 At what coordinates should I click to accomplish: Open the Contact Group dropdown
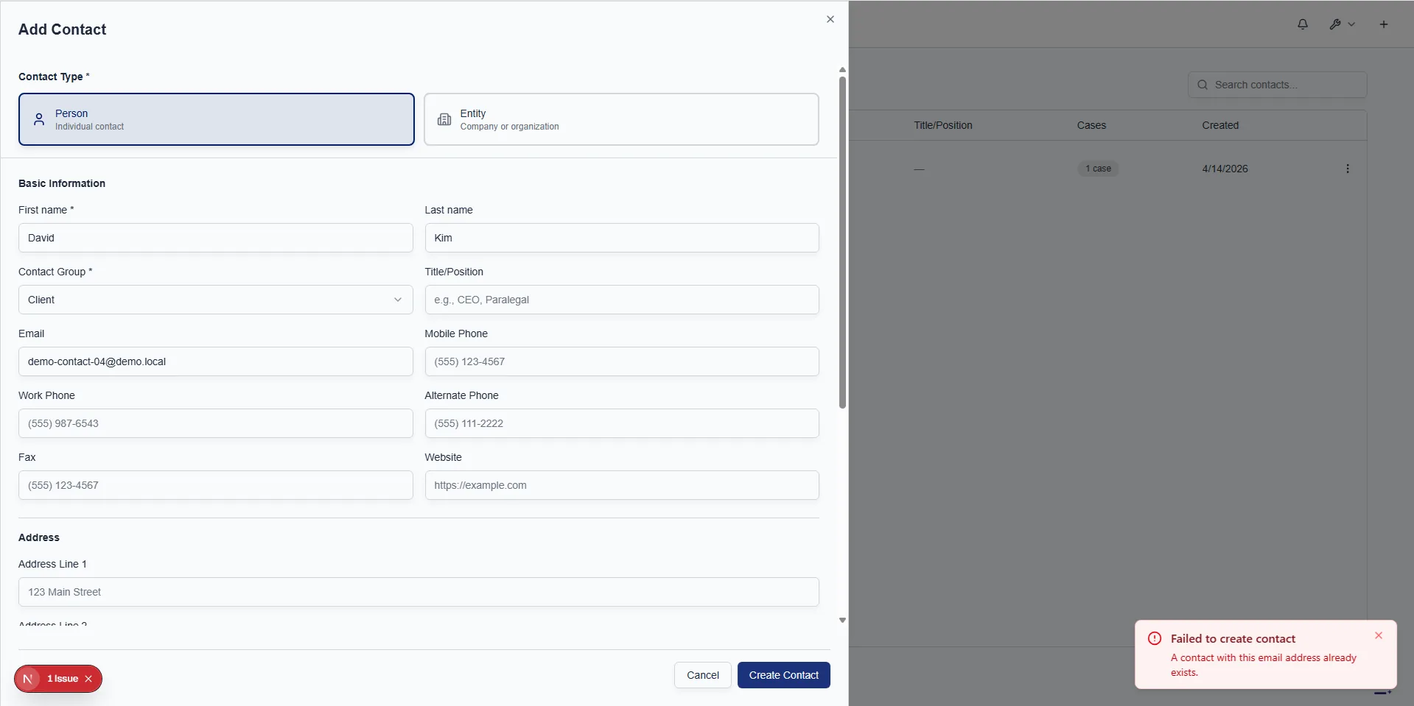(216, 300)
